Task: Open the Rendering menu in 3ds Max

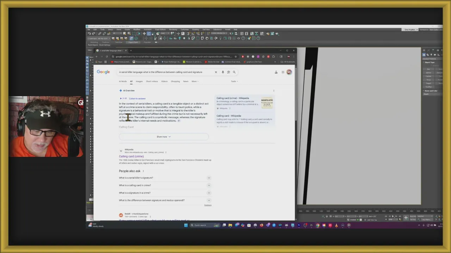Action: 173,30
